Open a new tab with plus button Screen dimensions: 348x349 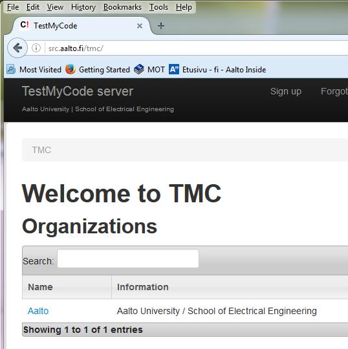click(x=161, y=26)
